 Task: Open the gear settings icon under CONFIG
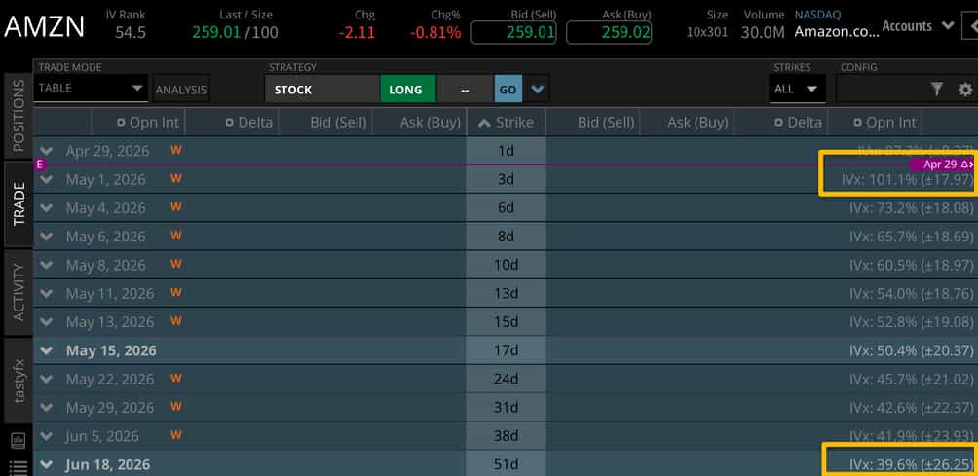click(x=965, y=90)
